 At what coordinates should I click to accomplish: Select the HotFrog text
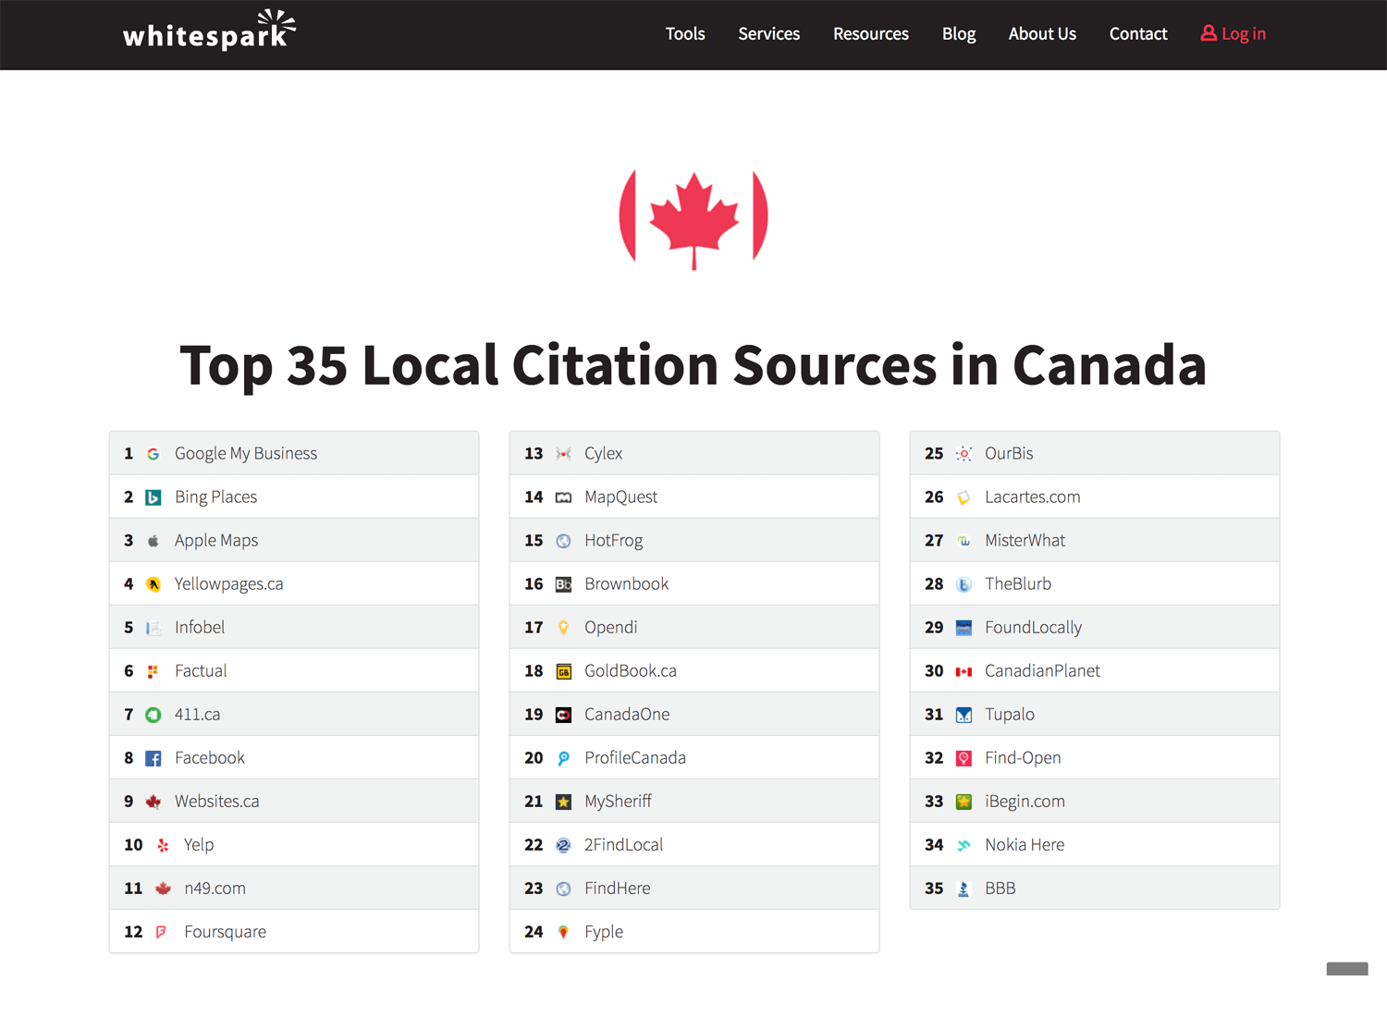614,541
